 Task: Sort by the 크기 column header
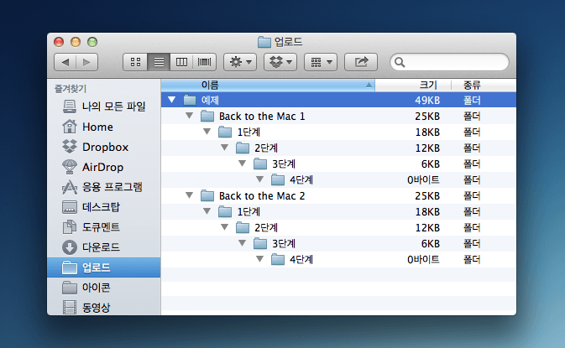click(x=413, y=86)
